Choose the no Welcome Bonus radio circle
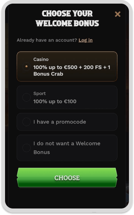 [x=26, y=148]
